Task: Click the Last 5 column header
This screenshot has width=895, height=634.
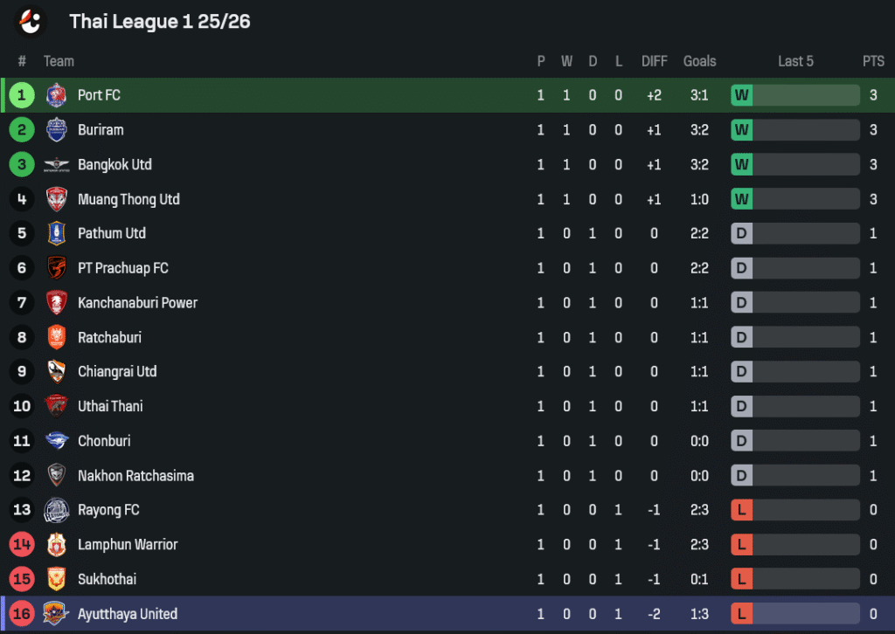Action: point(795,61)
